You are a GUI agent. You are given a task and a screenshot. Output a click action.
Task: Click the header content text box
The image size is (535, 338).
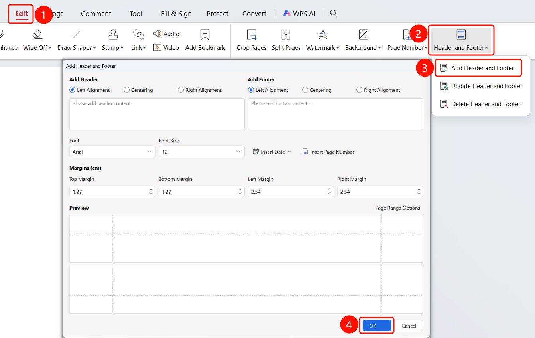pyautogui.click(x=157, y=114)
